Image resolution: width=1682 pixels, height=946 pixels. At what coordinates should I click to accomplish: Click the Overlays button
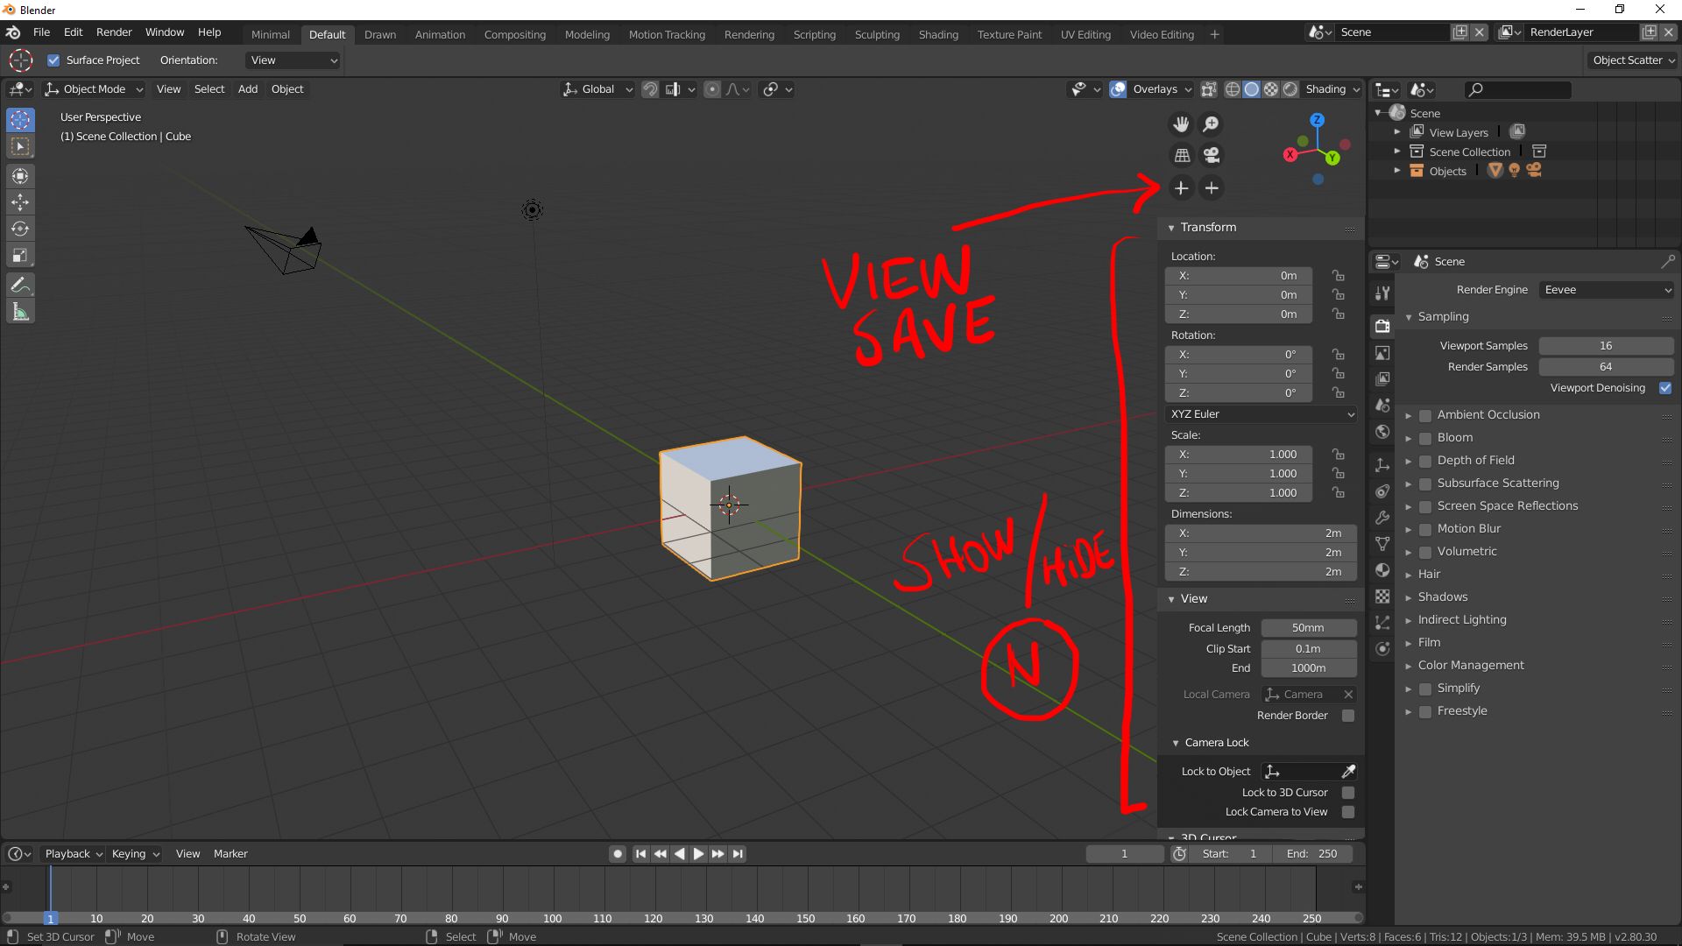[1155, 89]
